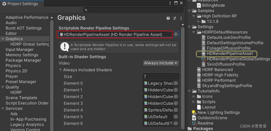271x131 pixels.
Task: Collapse the Always Included Shaders list
Action: 61,70
